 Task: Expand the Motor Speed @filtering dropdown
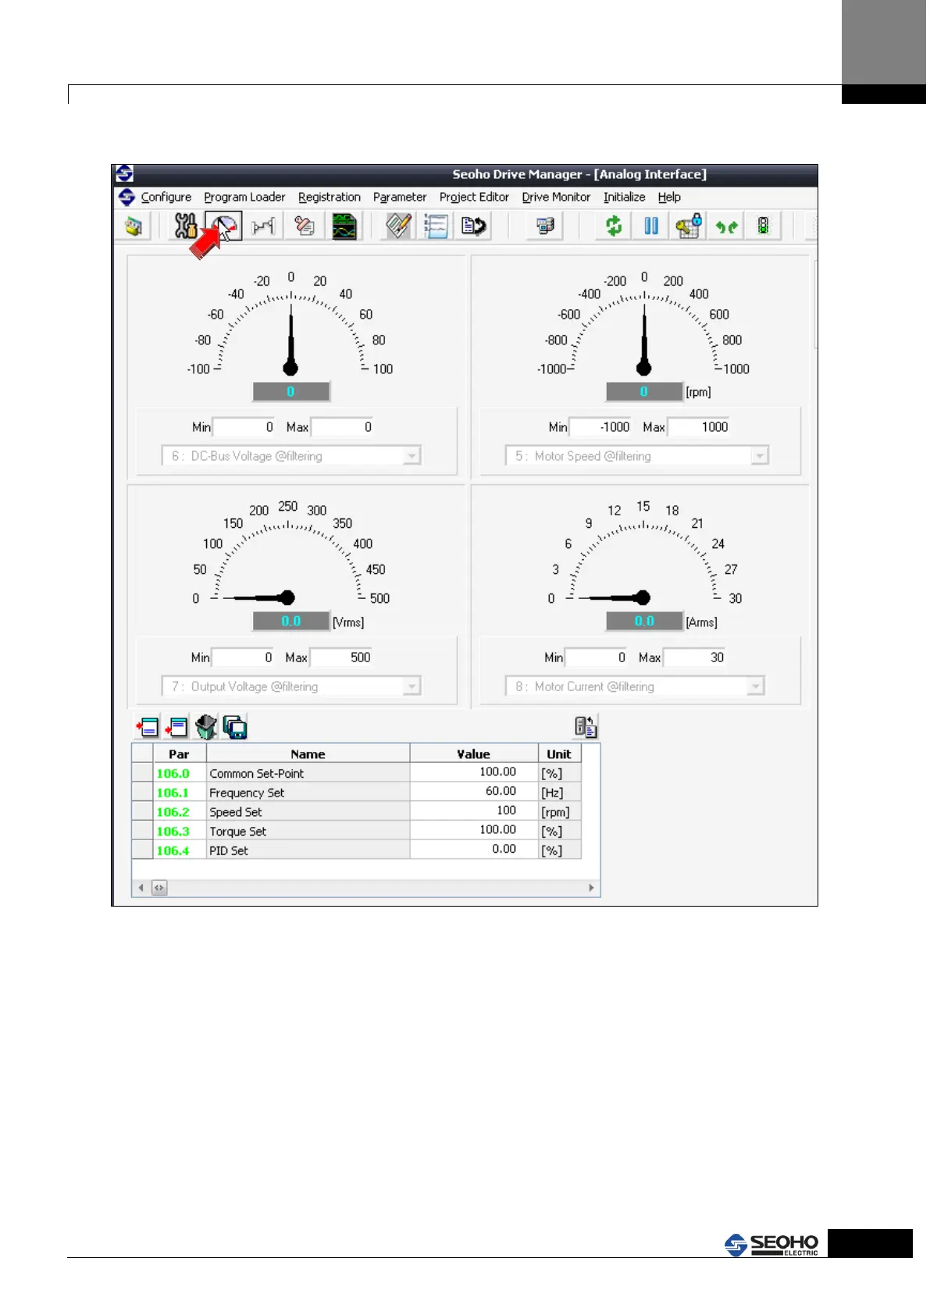tap(759, 456)
